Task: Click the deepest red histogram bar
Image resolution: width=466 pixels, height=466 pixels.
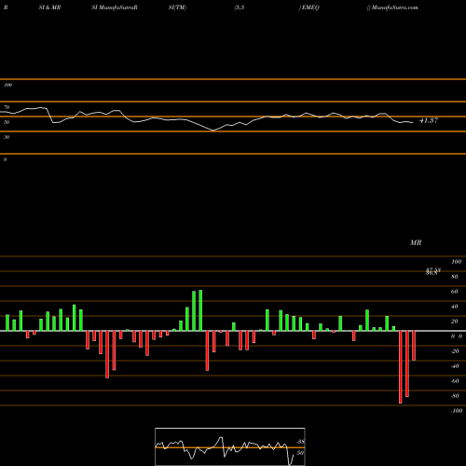Action: point(401,367)
